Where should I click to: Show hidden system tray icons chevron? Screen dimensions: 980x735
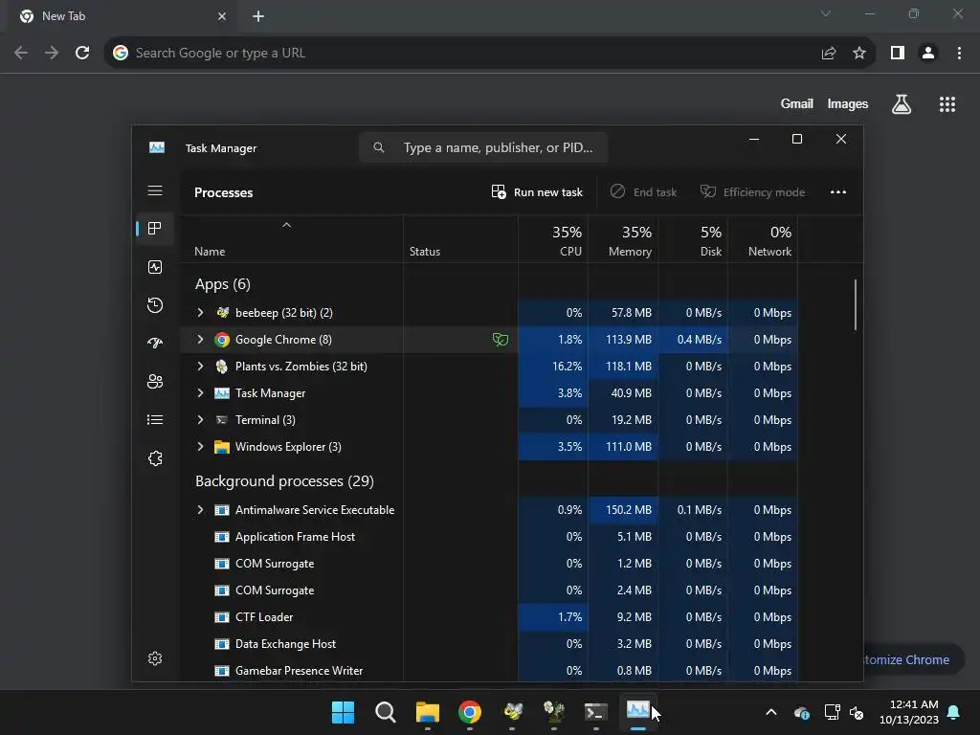coord(771,712)
